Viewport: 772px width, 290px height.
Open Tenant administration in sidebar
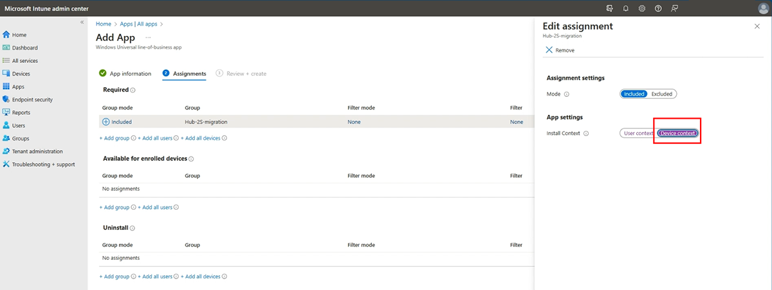pos(37,151)
